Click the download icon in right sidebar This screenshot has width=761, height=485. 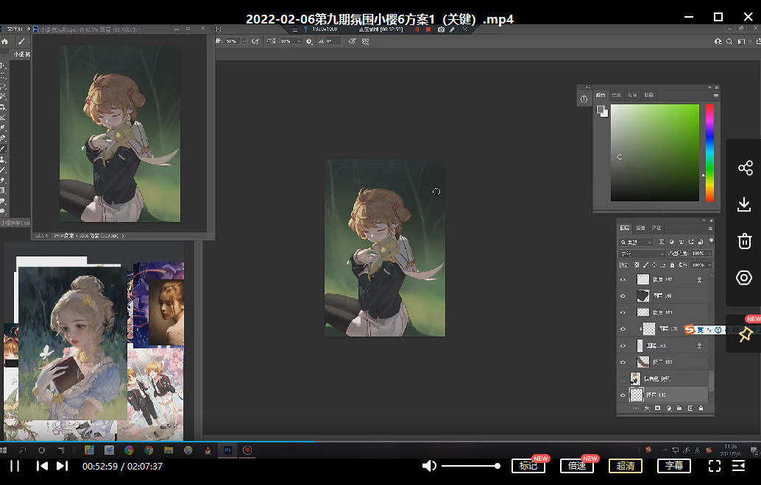[744, 204]
